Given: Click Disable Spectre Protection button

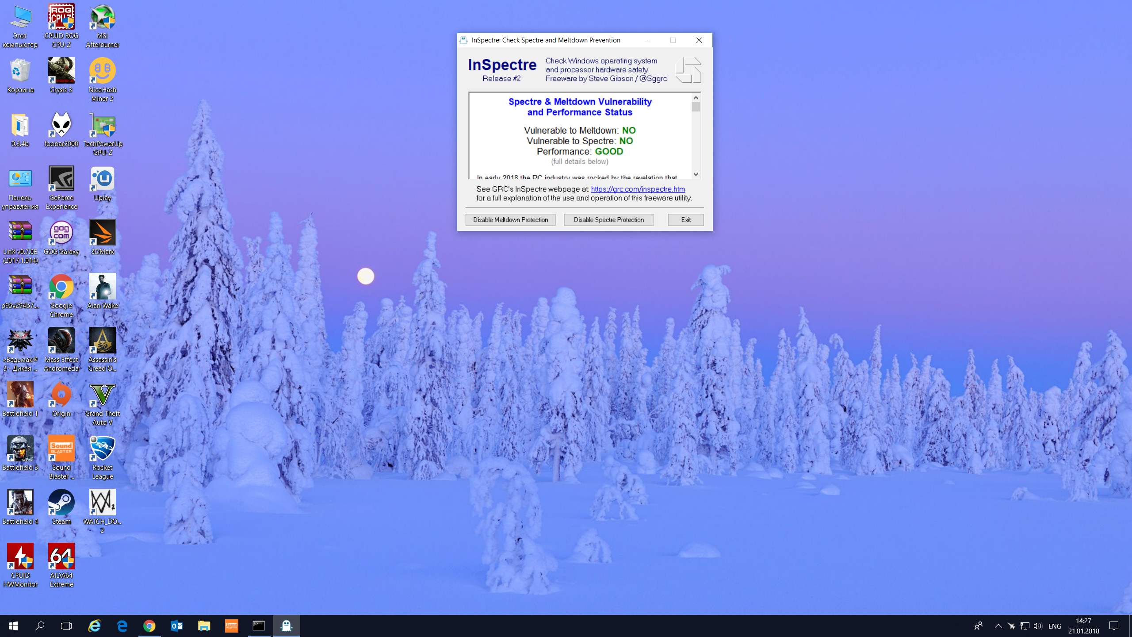Looking at the screenshot, I should [x=608, y=220].
